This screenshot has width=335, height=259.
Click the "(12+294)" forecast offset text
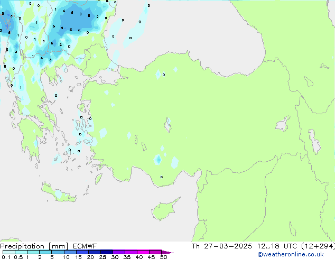coord(318,246)
